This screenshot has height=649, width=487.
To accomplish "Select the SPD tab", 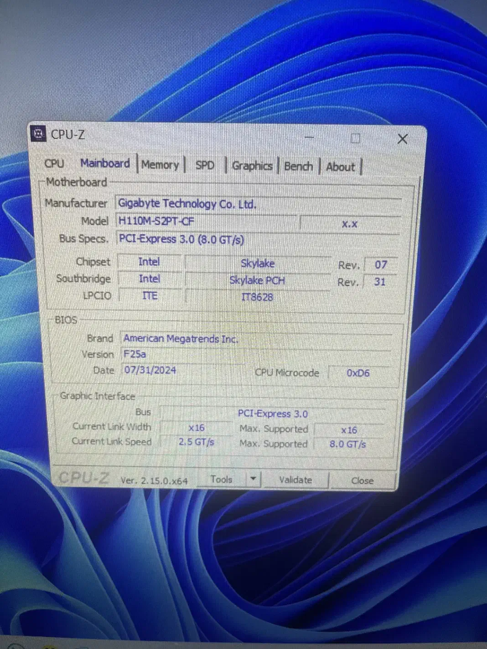I will (205, 166).
